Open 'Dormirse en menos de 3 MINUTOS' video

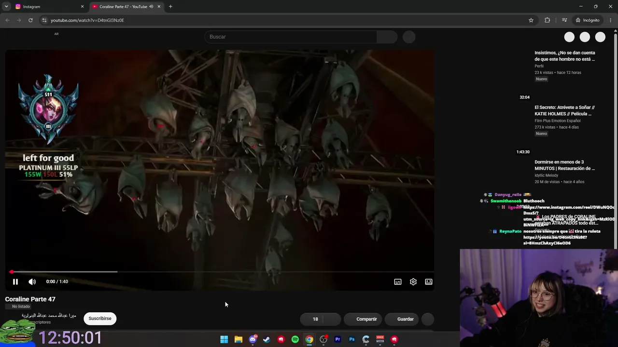click(565, 165)
